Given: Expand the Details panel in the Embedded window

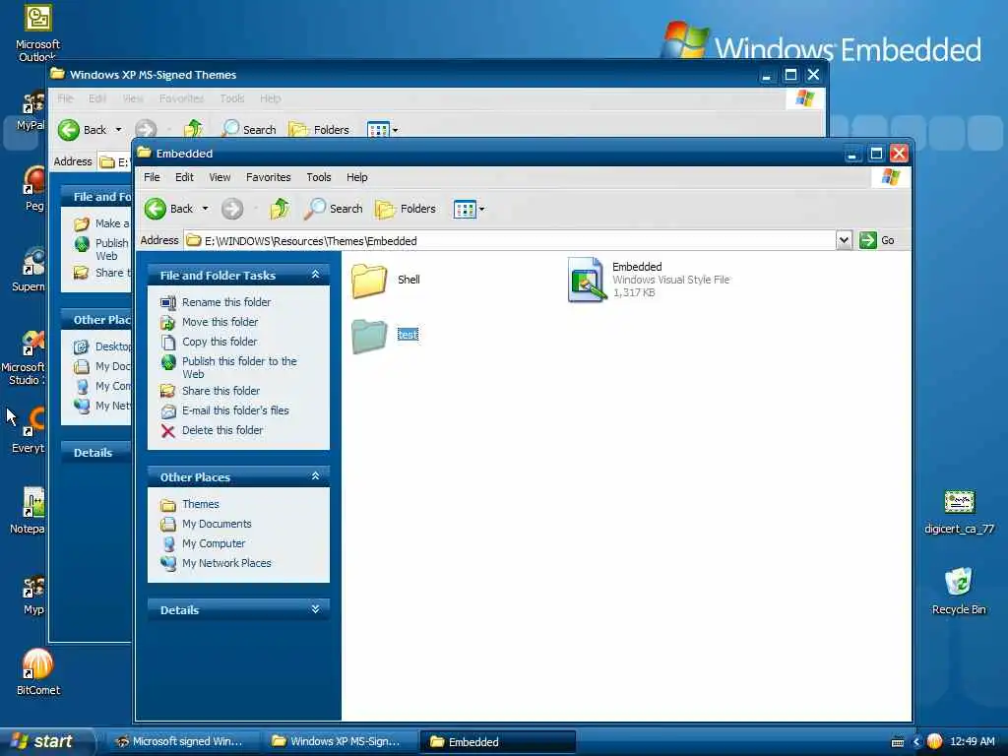Looking at the screenshot, I should pos(315,608).
